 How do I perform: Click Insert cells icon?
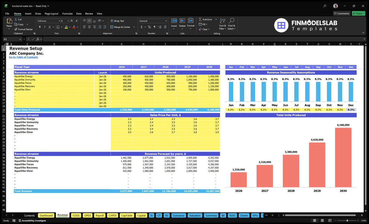pos(174,21)
